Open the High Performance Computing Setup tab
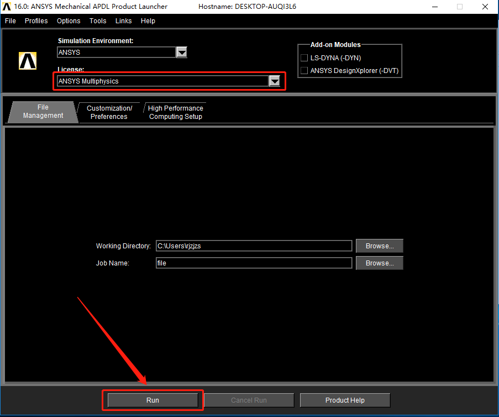The image size is (499, 417). pyautogui.click(x=175, y=112)
